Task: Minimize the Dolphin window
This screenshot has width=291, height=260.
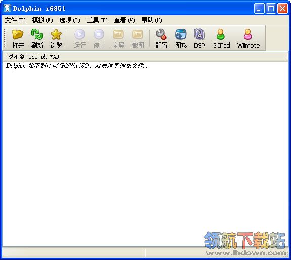Action: pos(259,8)
